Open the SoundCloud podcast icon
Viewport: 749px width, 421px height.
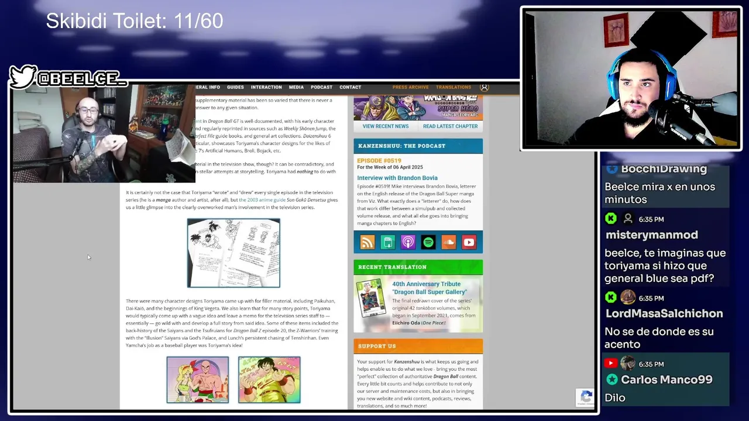click(x=448, y=242)
